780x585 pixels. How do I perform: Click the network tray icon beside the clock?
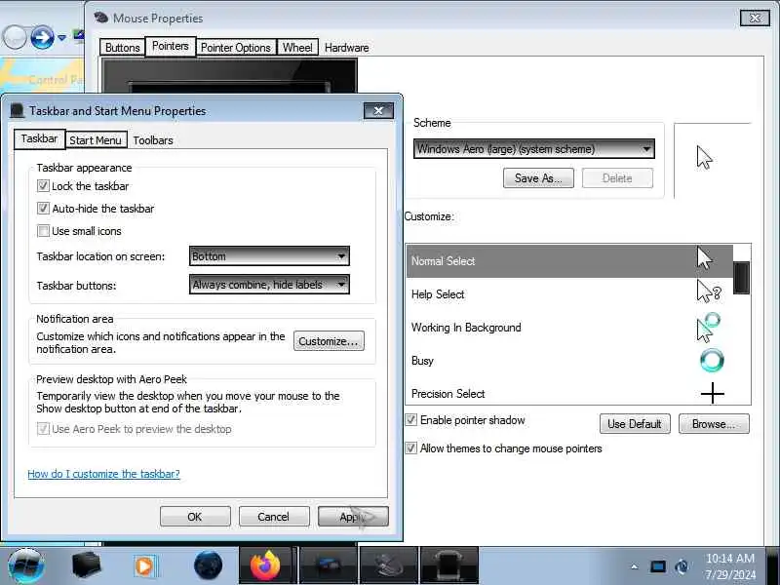(682, 566)
